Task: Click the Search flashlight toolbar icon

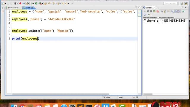Action: click(x=49, y=4)
